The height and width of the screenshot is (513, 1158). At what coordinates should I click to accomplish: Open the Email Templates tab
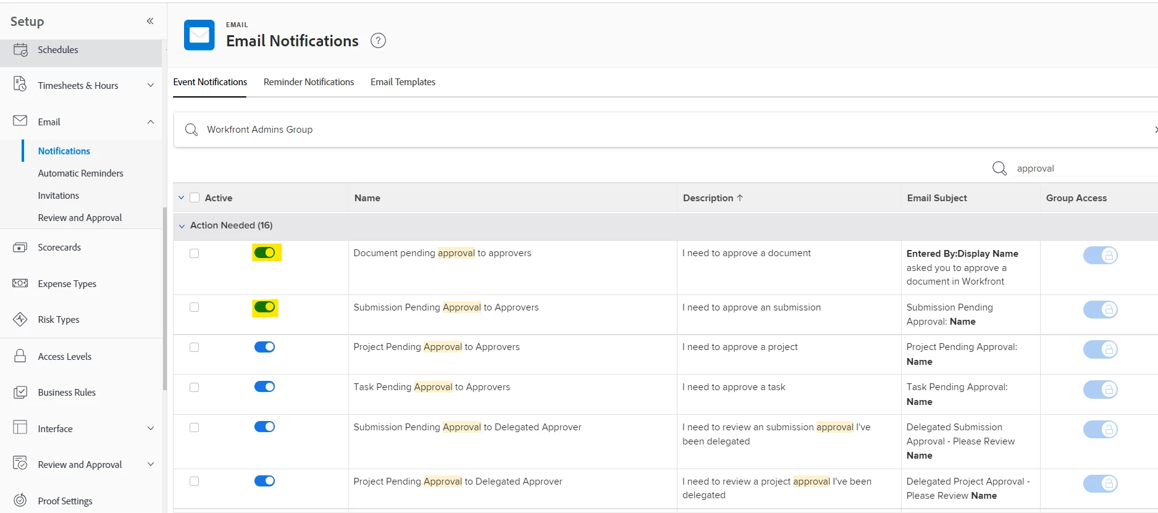click(403, 82)
